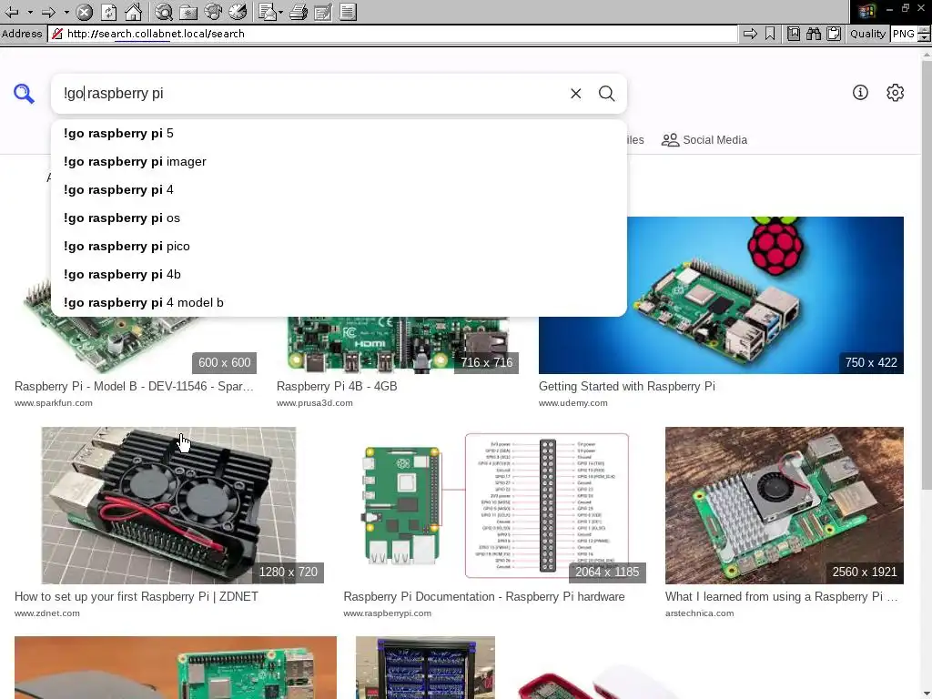Open the Media globe icon
Viewport: 932px width, 699px height.
[x=213, y=12]
